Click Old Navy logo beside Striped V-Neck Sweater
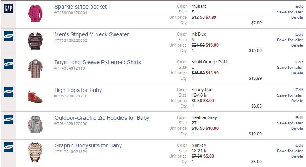Viewport: 306px width, 167px height. (8, 36)
